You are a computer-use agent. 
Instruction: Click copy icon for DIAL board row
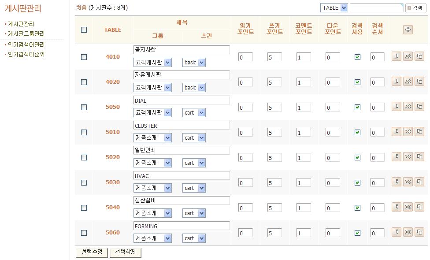coord(419,107)
